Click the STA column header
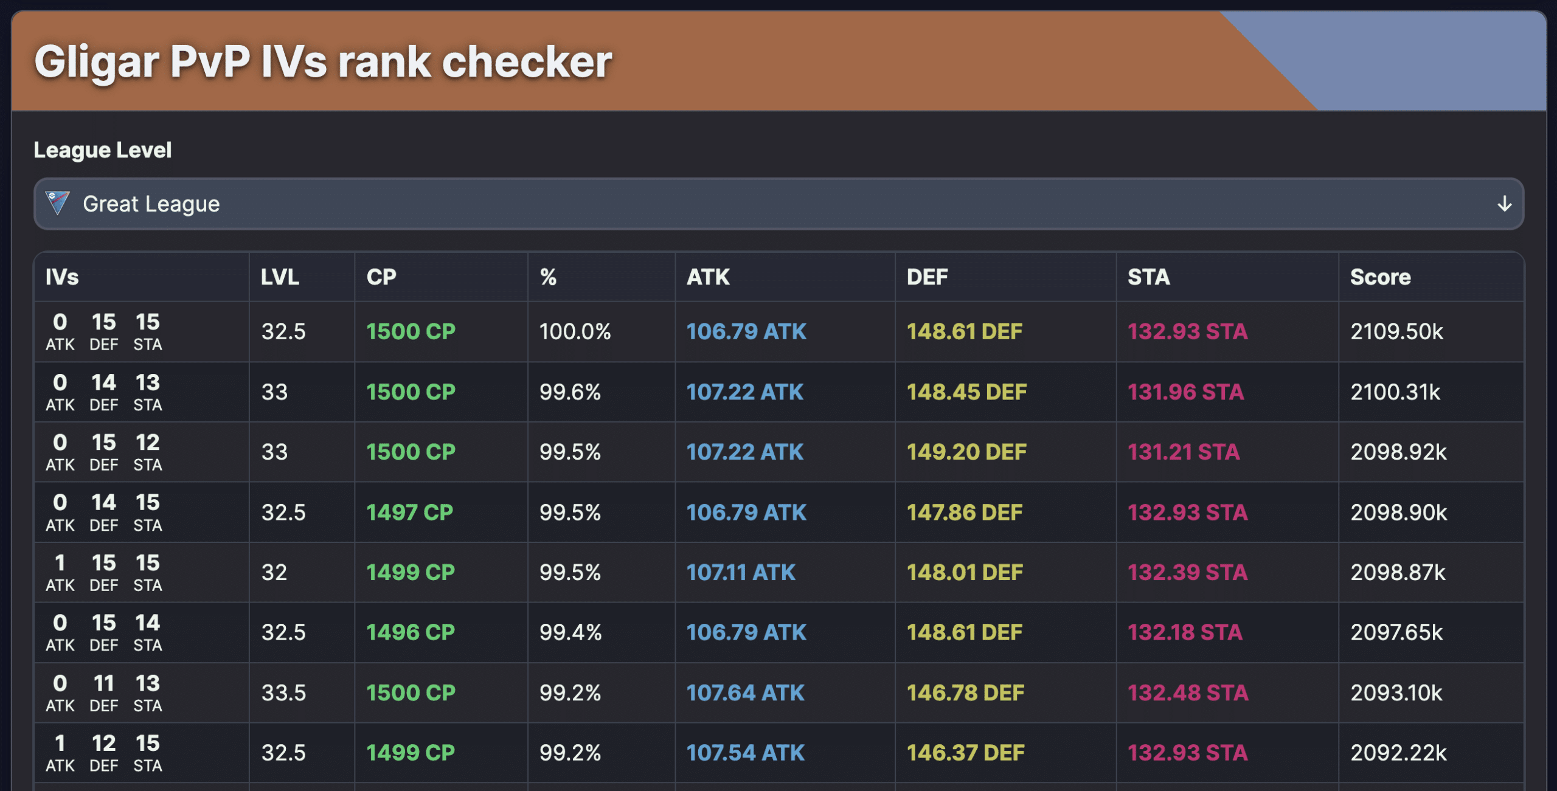The height and width of the screenshot is (791, 1557). pyautogui.click(x=1148, y=277)
